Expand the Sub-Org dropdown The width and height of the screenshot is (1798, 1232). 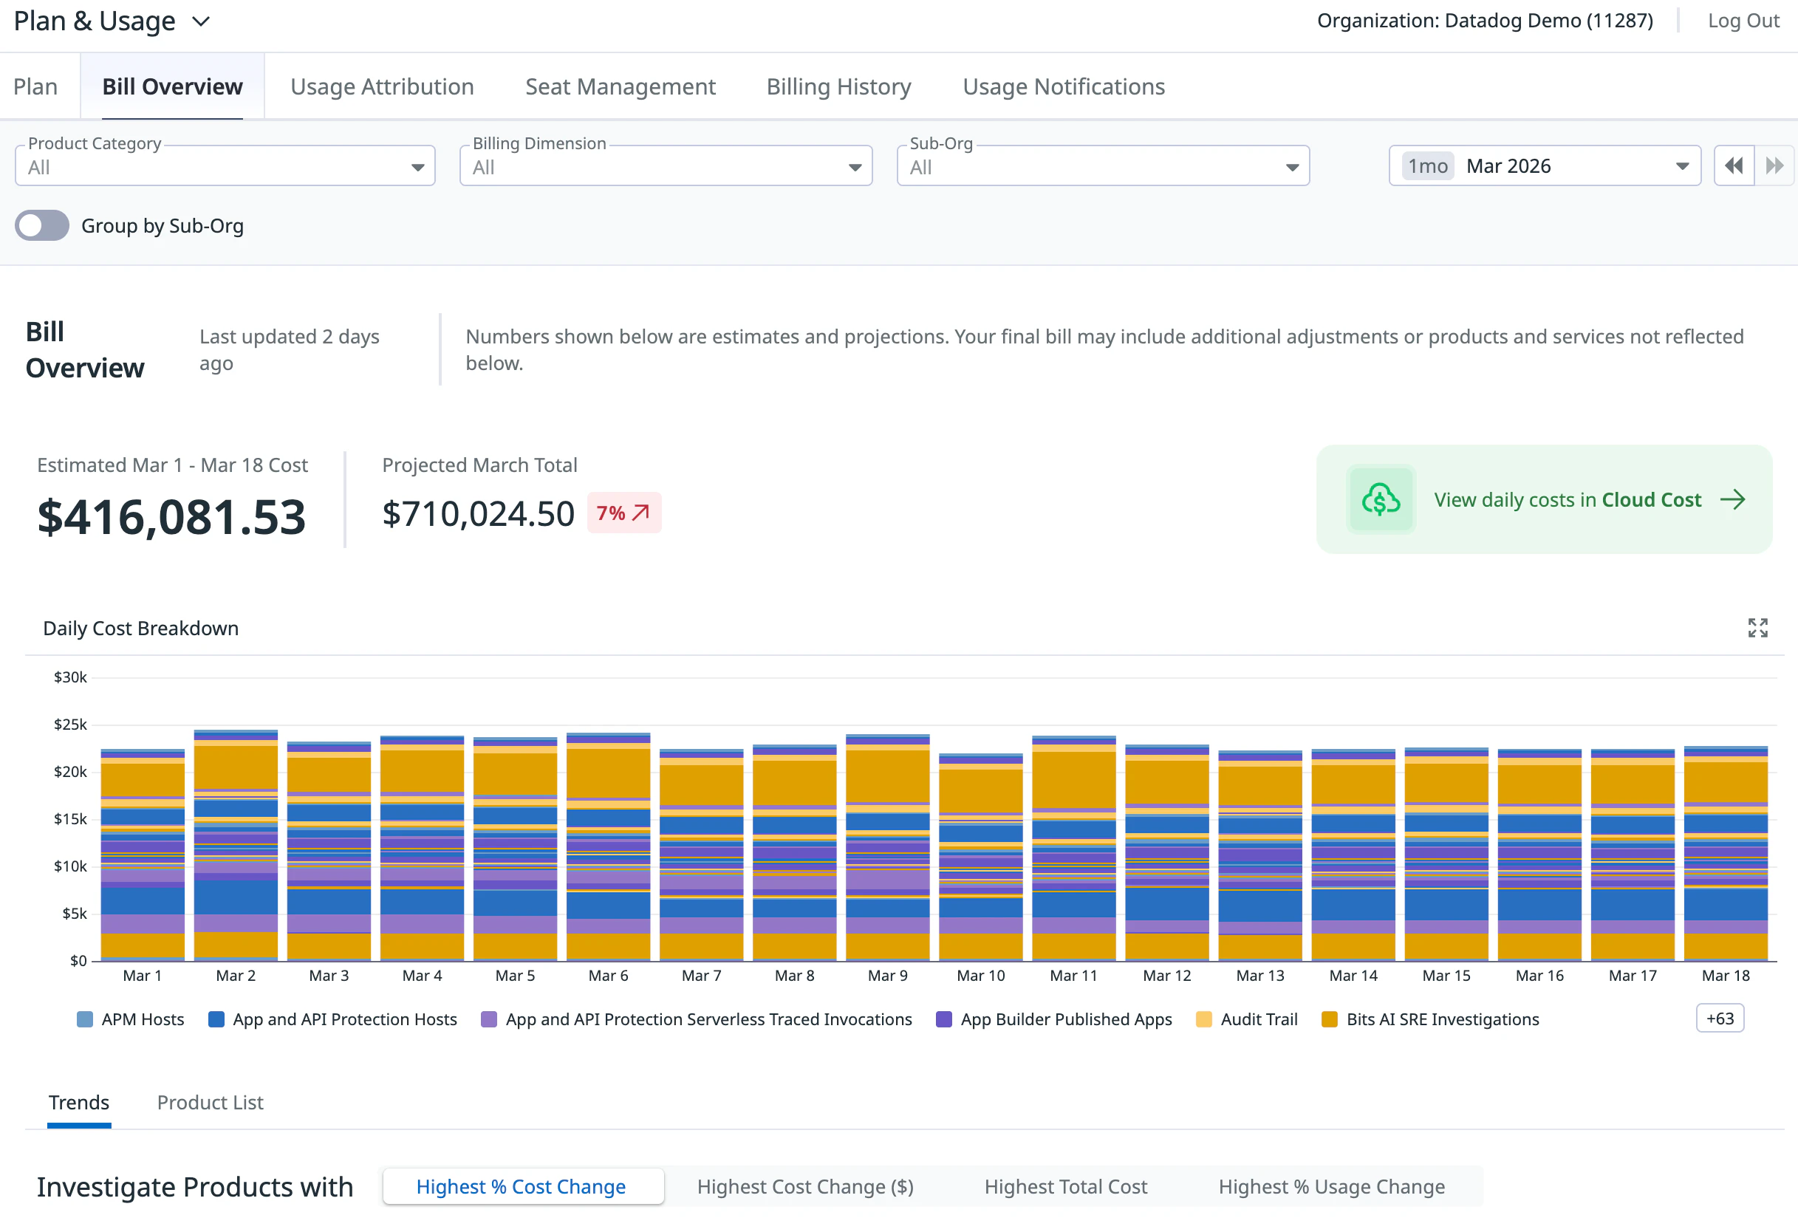click(x=1102, y=166)
